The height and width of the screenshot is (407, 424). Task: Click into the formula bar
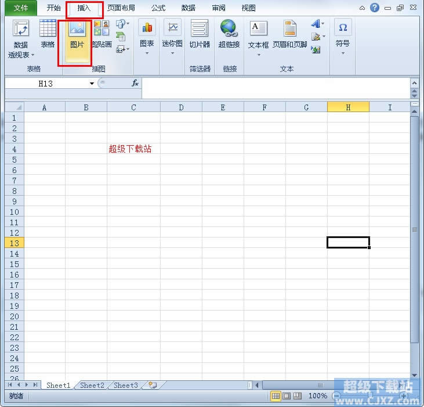[276, 88]
